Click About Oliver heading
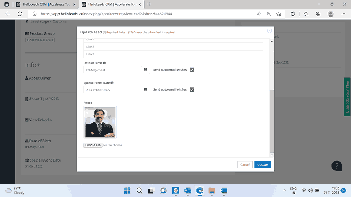Screen dimensions: 351x197 click(x=38, y=78)
